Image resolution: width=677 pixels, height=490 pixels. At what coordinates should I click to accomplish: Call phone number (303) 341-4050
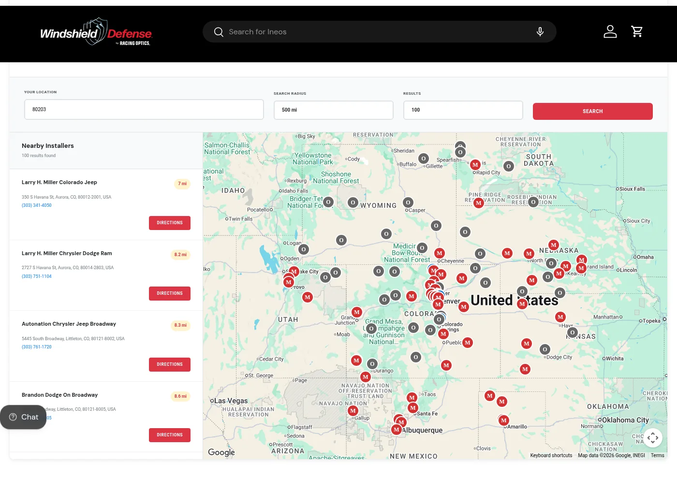(x=37, y=205)
